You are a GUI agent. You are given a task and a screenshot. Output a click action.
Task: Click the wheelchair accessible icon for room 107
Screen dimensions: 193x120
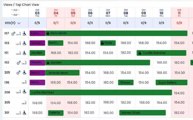(25, 33)
